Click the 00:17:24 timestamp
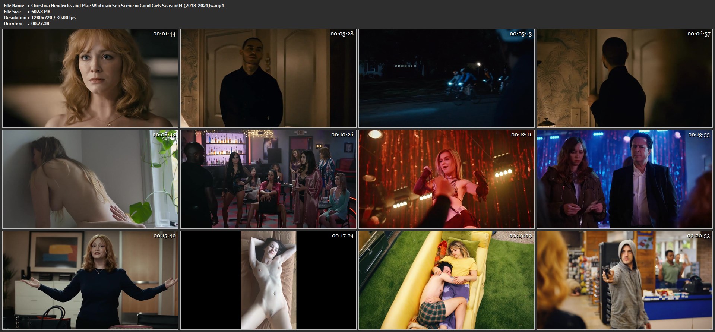This screenshot has height=332, width=715. click(x=343, y=235)
